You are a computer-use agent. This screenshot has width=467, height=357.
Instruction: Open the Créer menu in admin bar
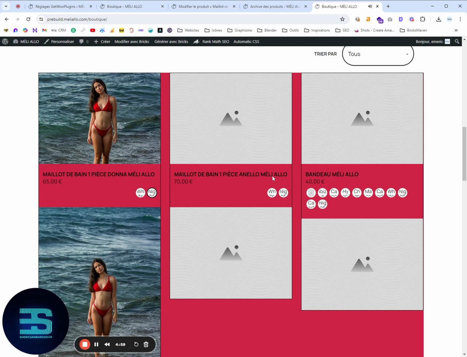point(102,42)
